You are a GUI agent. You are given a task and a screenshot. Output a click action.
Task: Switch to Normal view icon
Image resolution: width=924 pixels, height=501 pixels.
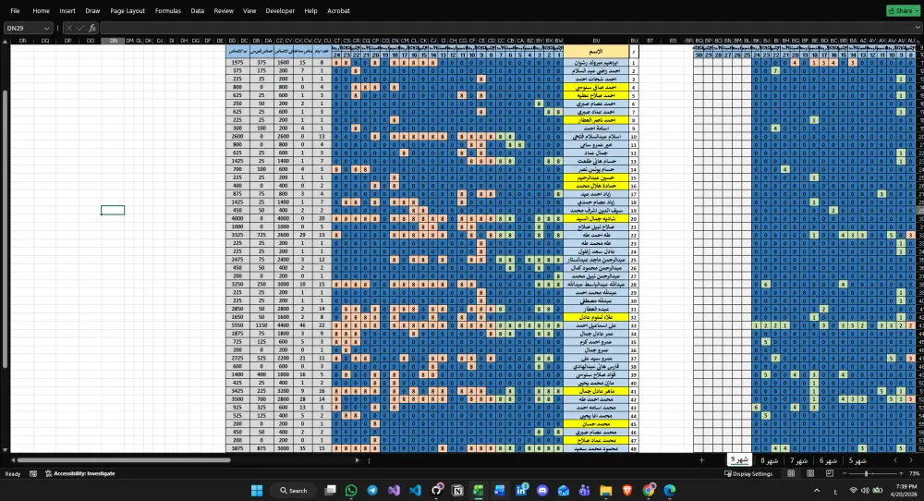point(791,473)
